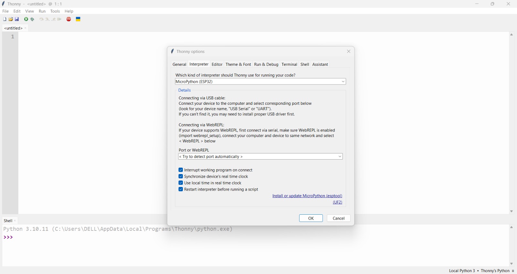Select the Interpreter options tab

(x=199, y=64)
